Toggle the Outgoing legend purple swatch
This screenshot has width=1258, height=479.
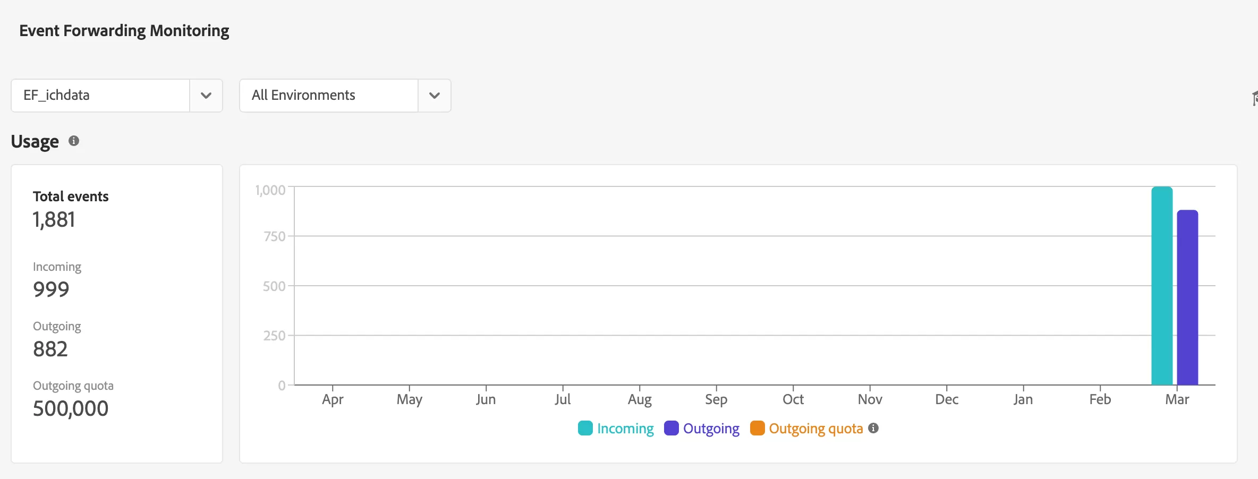tap(671, 428)
